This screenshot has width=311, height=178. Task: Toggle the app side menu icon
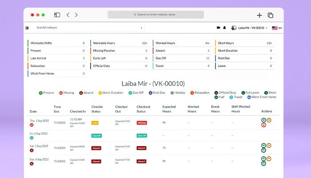coord(27,28)
